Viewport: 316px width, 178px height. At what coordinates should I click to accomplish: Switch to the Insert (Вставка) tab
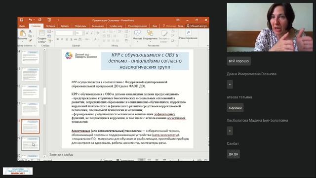coord(50,26)
